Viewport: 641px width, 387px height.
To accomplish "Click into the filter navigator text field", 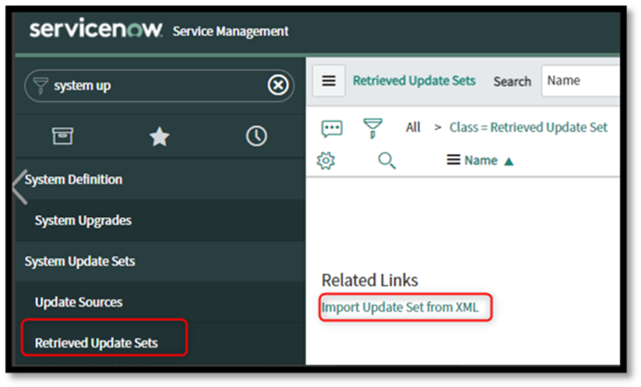I will point(156,86).
